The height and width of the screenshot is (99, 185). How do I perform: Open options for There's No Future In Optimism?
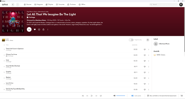[148, 49]
